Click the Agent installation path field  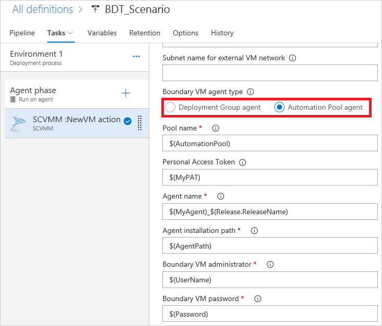click(270, 245)
